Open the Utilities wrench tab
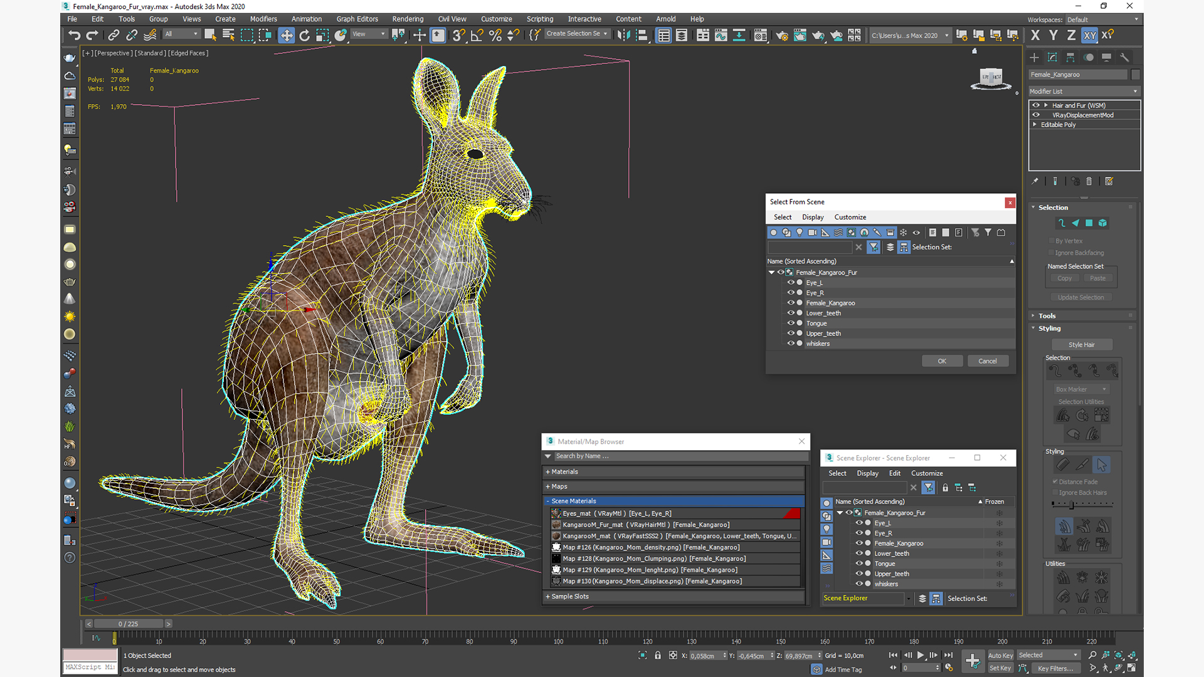The image size is (1204, 677). pyautogui.click(x=1125, y=58)
